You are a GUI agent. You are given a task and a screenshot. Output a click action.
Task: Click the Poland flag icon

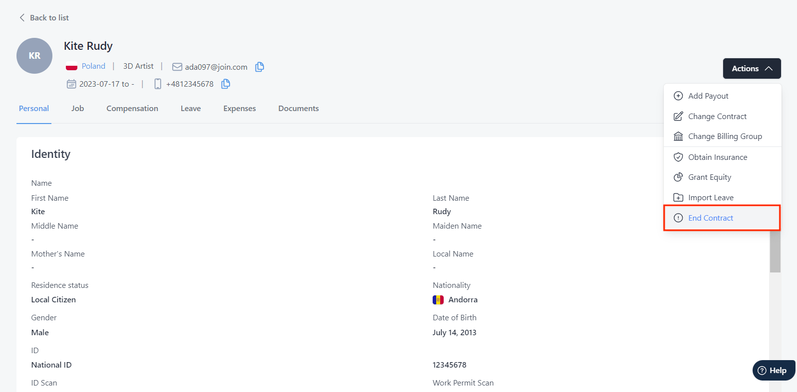point(71,66)
